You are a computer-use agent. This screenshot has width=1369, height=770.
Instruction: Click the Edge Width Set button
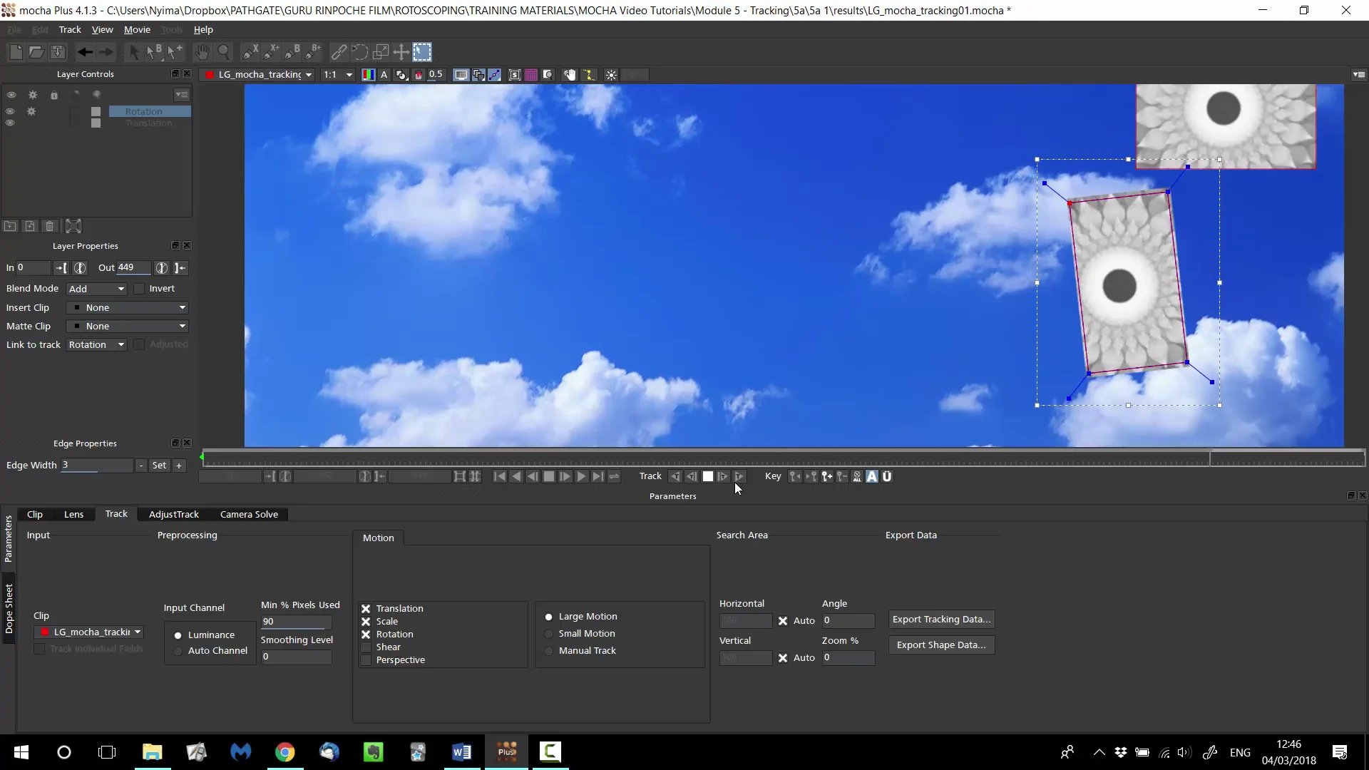(159, 466)
